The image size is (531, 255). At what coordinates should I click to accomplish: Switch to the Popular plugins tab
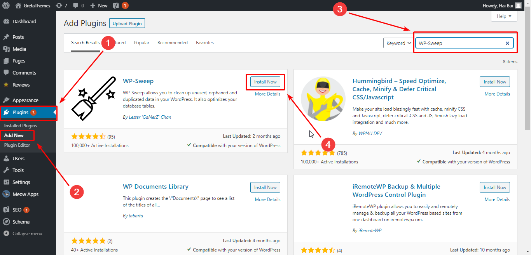pyautogui.click(x=141, y=42)
